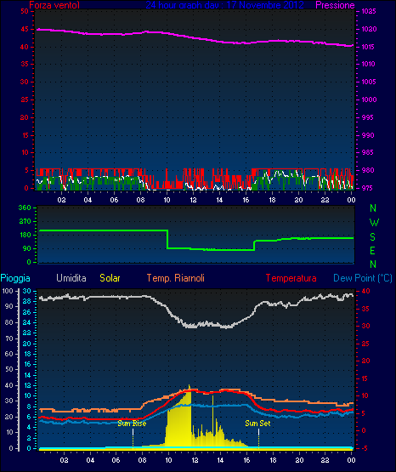
Task: Click the green 270 wind direction value
Action: point(25,222)
